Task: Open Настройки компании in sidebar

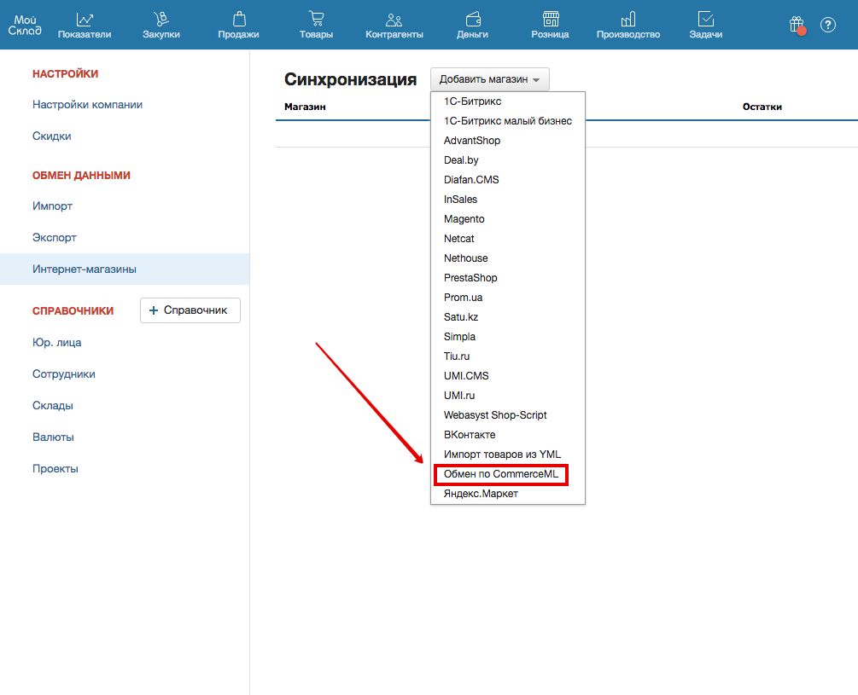Action: coord(87,105)
